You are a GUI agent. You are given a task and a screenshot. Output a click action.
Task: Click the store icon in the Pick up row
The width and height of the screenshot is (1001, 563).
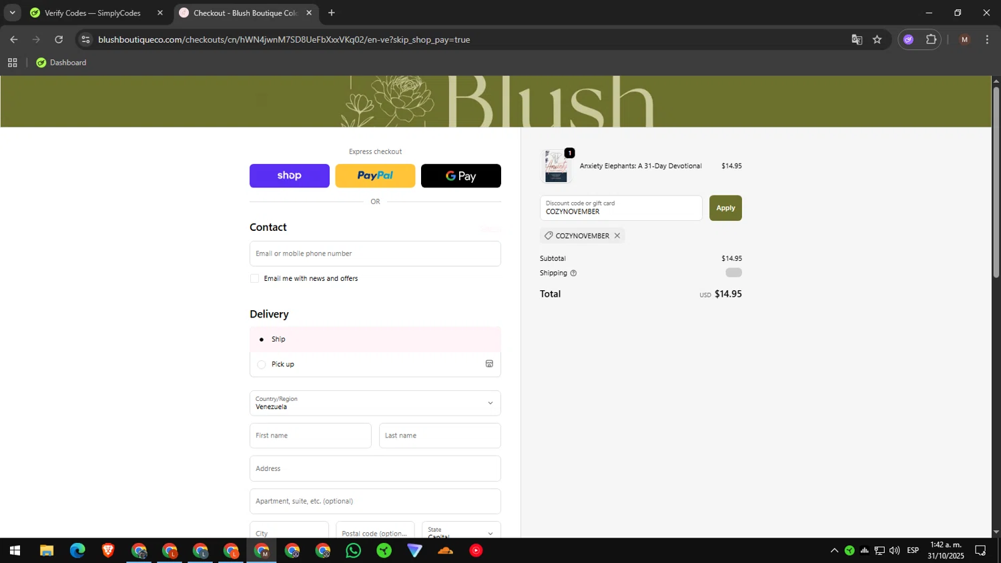point(489,364)
